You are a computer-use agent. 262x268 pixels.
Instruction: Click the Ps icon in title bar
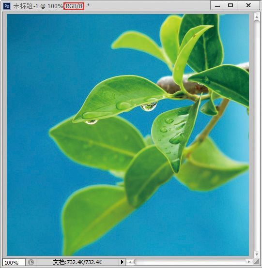(x=7, y=6)
